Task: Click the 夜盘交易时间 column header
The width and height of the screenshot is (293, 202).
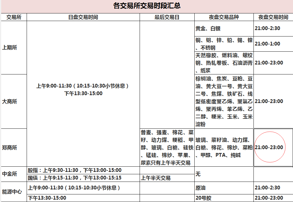Action: [273, 17]
